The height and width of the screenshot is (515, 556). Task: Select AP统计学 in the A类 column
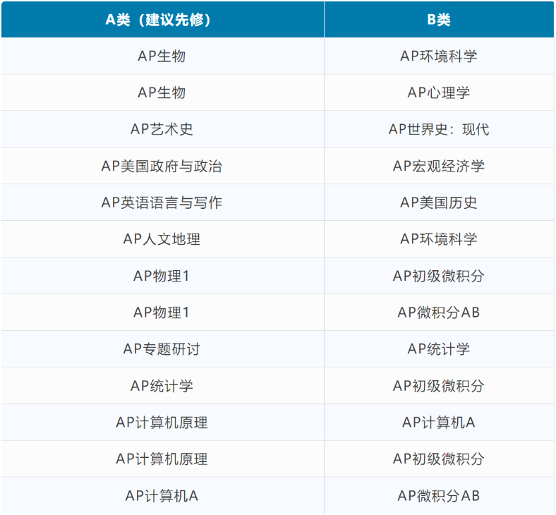pos(162,386)
